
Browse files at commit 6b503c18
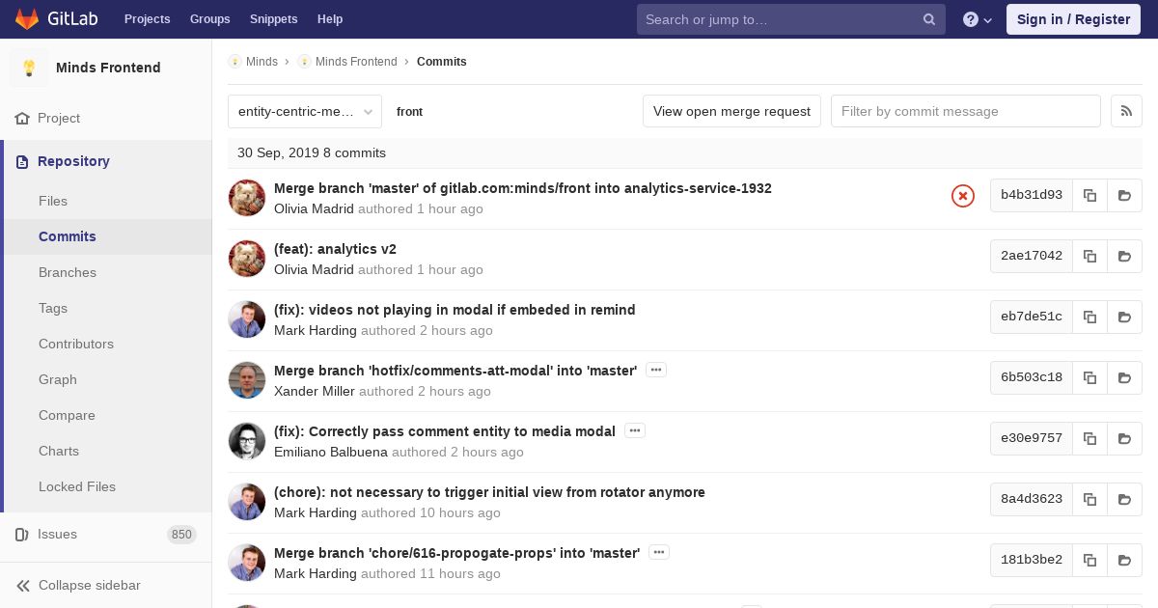(x=1124, y=377)
